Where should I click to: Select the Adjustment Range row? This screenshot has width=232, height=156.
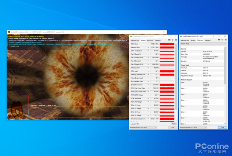tap(202, 76)
